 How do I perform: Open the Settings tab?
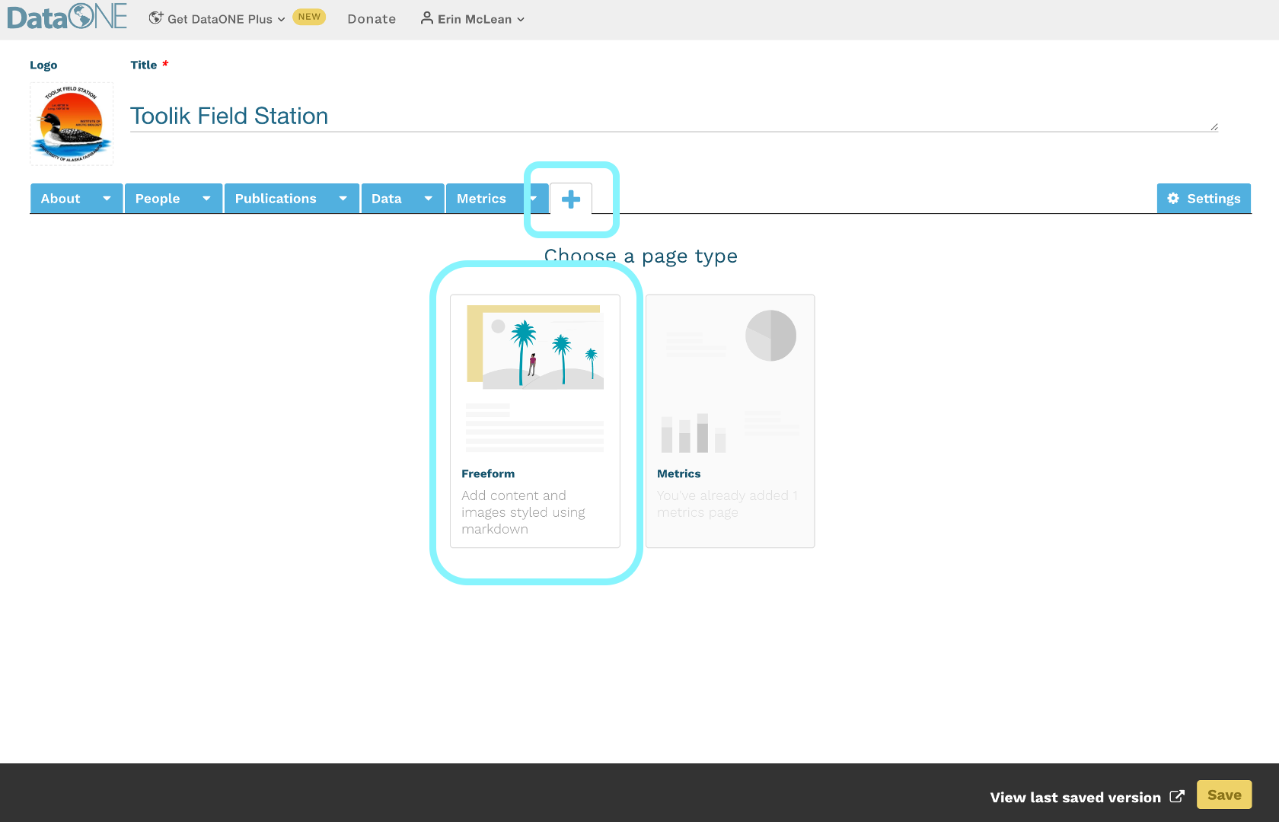pyautogui.click(x=1204, y=199)
